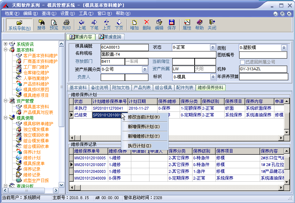The height and width of the screenshot is (203, 295).
Task: Switch to the 配件列表 tab
Action: click(184, 88)
